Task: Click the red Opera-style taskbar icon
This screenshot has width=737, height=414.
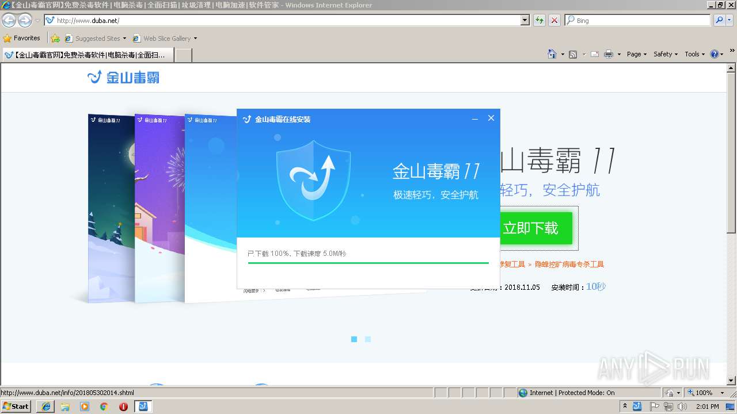Action: [x=123, y=407]
